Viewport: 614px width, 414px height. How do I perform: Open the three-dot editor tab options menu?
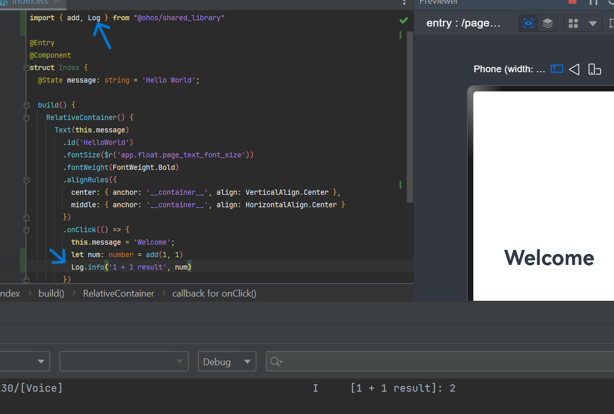[404, 2]
